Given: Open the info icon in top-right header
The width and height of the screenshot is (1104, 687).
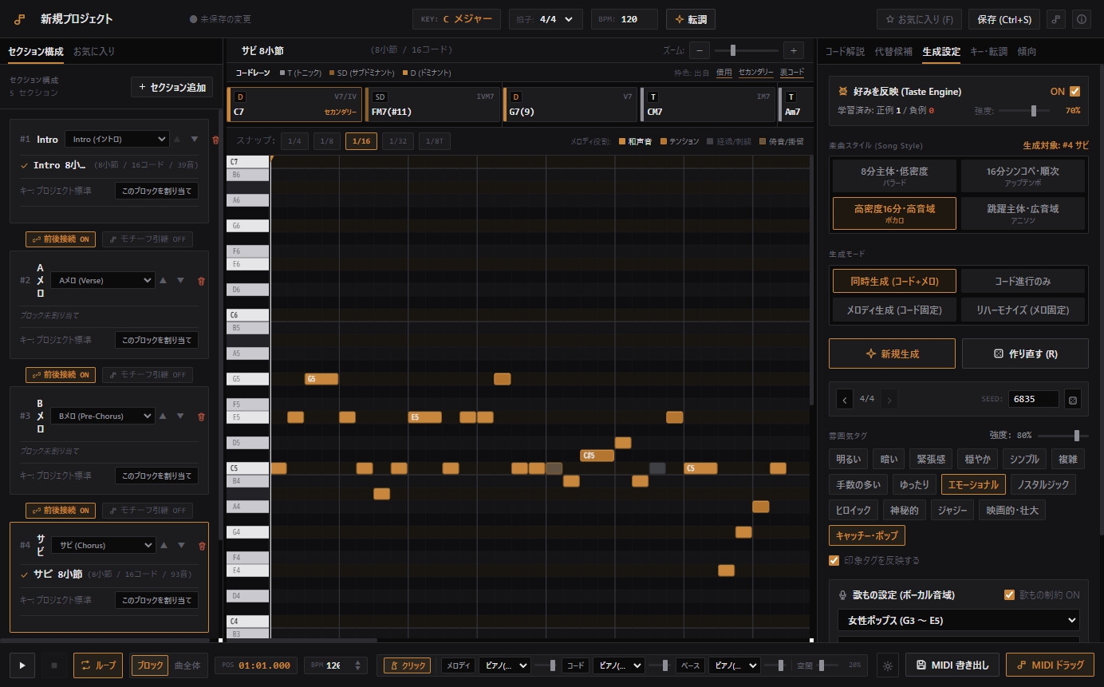Looking at the screenshot, I should coord(1082,19).
